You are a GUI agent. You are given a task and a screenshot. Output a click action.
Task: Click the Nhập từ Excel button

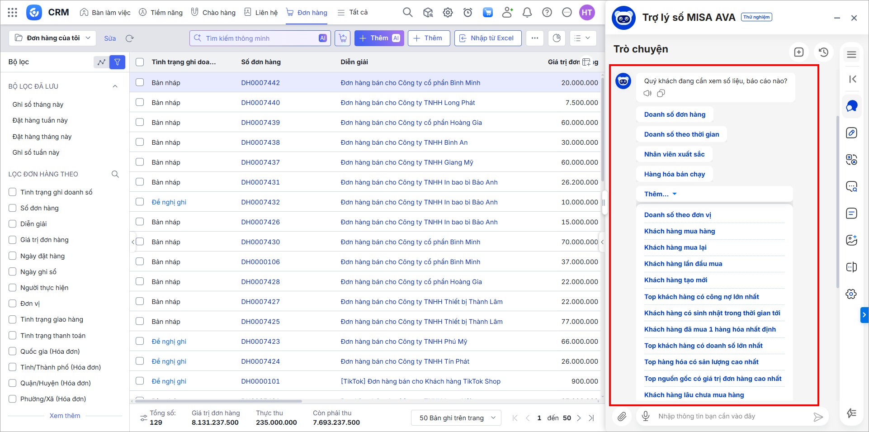click(487, 38)
